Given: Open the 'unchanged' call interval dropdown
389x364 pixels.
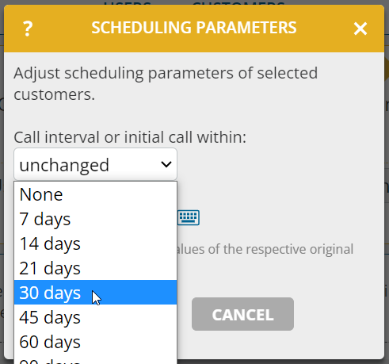Looking at the screenshot, I should (95, 164).
